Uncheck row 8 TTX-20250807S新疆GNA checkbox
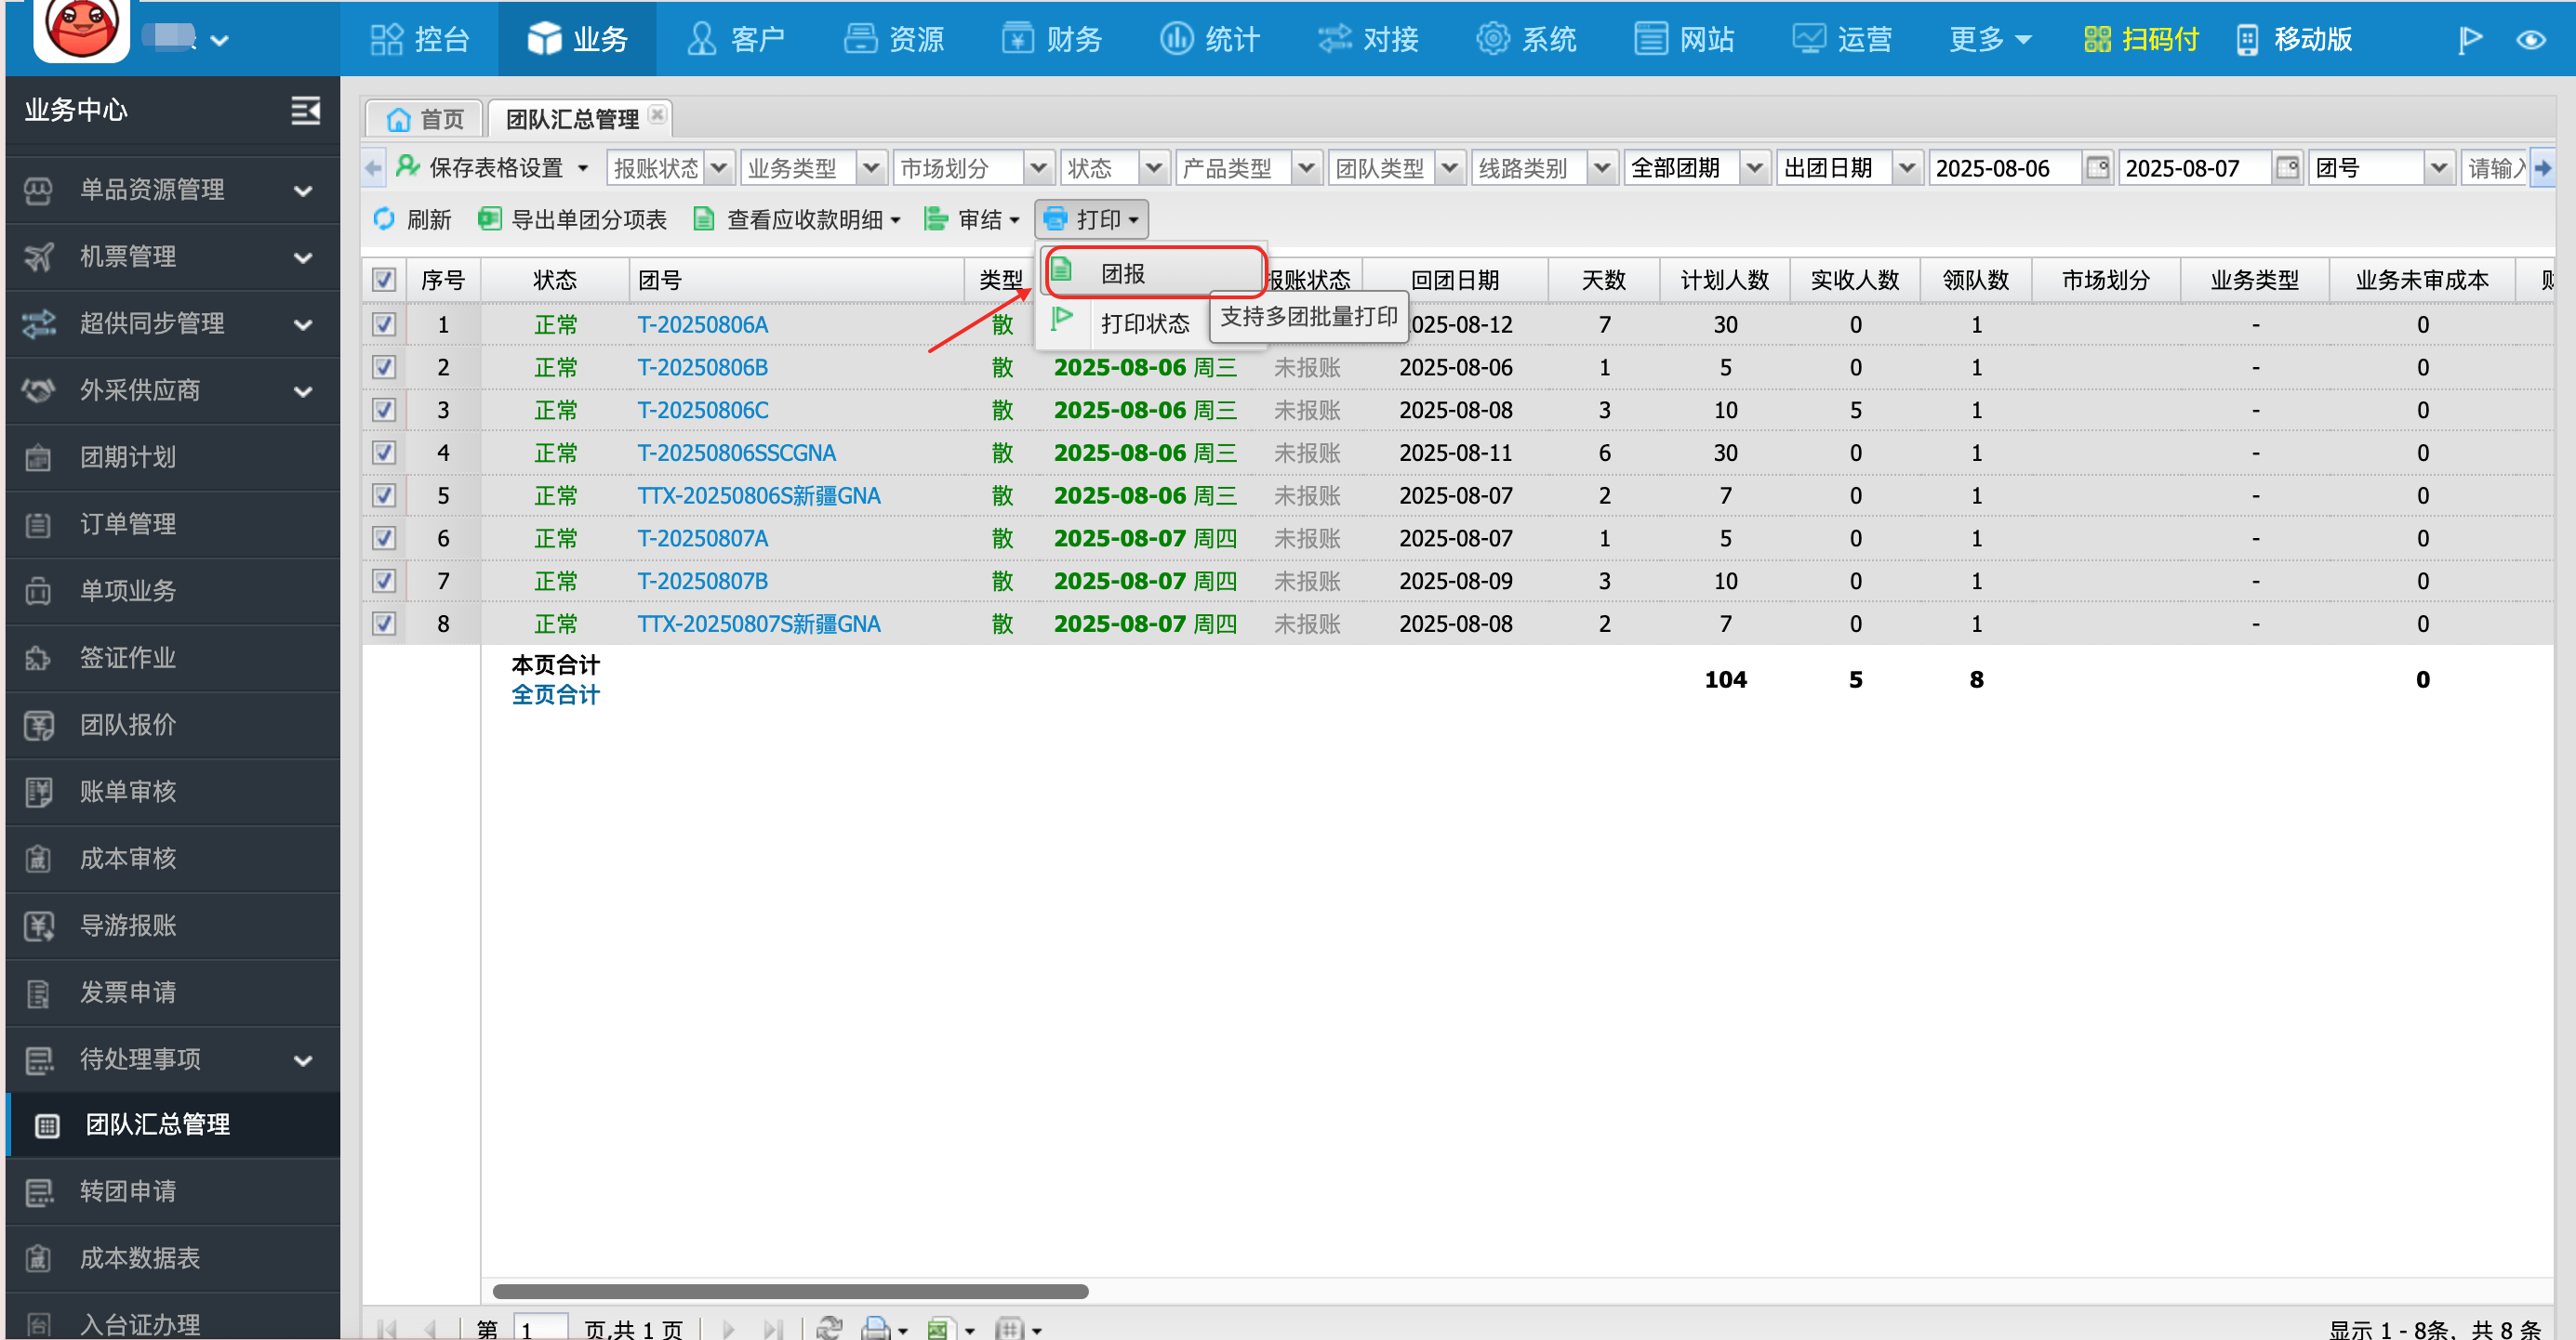The height and width of the screenshot is (1340, 2576). pos(384,624)
